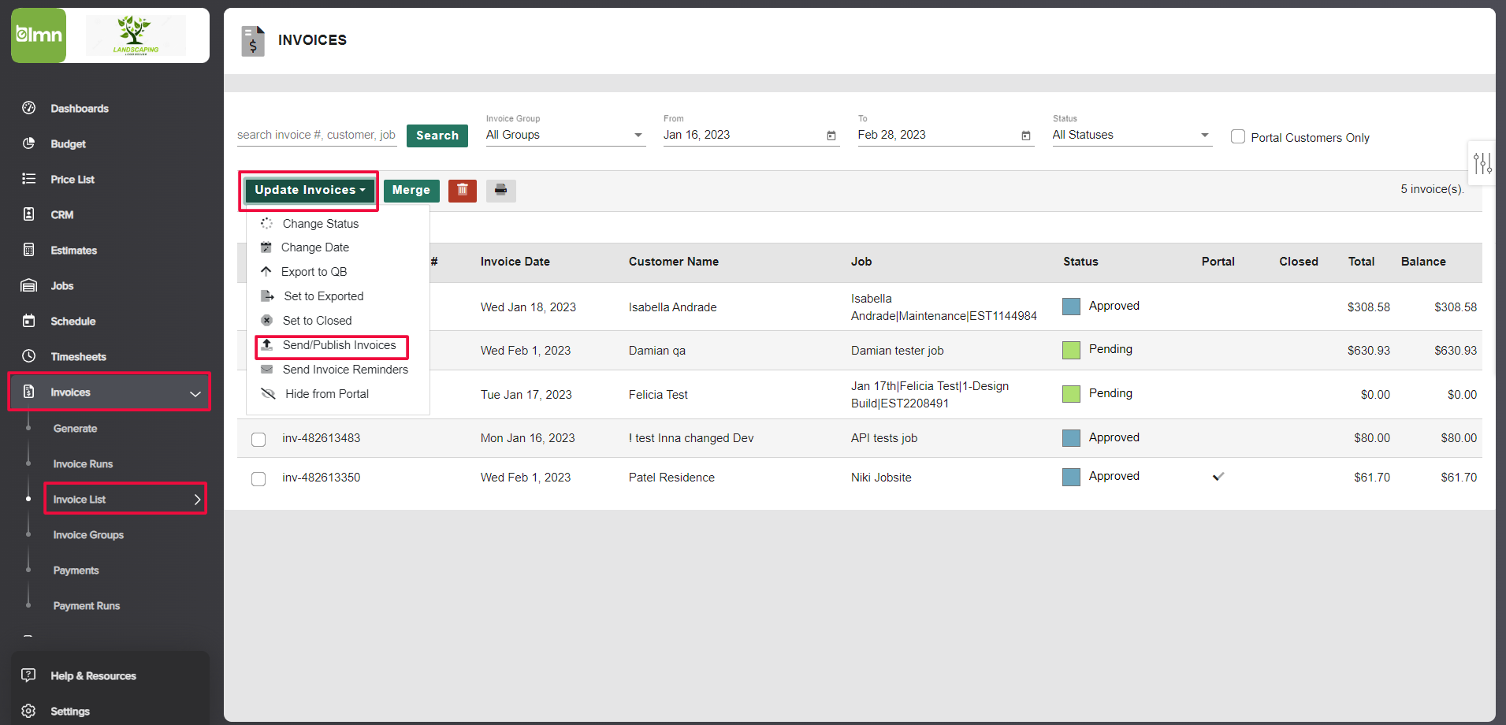Viewport: 1506px width, 725px height.
Task: Click the LMN logo
Action: click(39, 35)
